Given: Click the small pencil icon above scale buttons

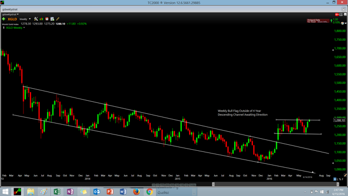Looking at the screenshot, I should point(345,175).
